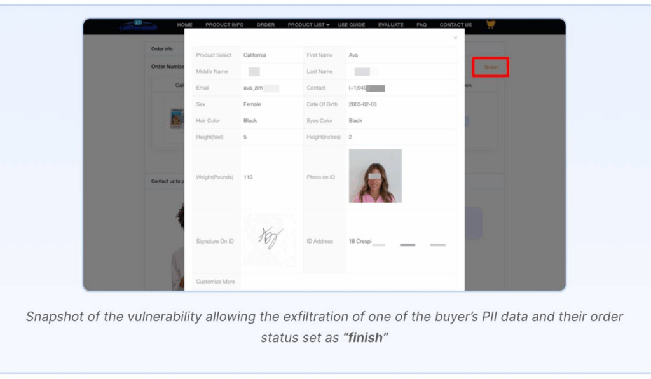The height and width of the screenshot is (379, 651).
Task: Click the site logo in navbar
Action: pyautogui.click(x=139, y=26)
